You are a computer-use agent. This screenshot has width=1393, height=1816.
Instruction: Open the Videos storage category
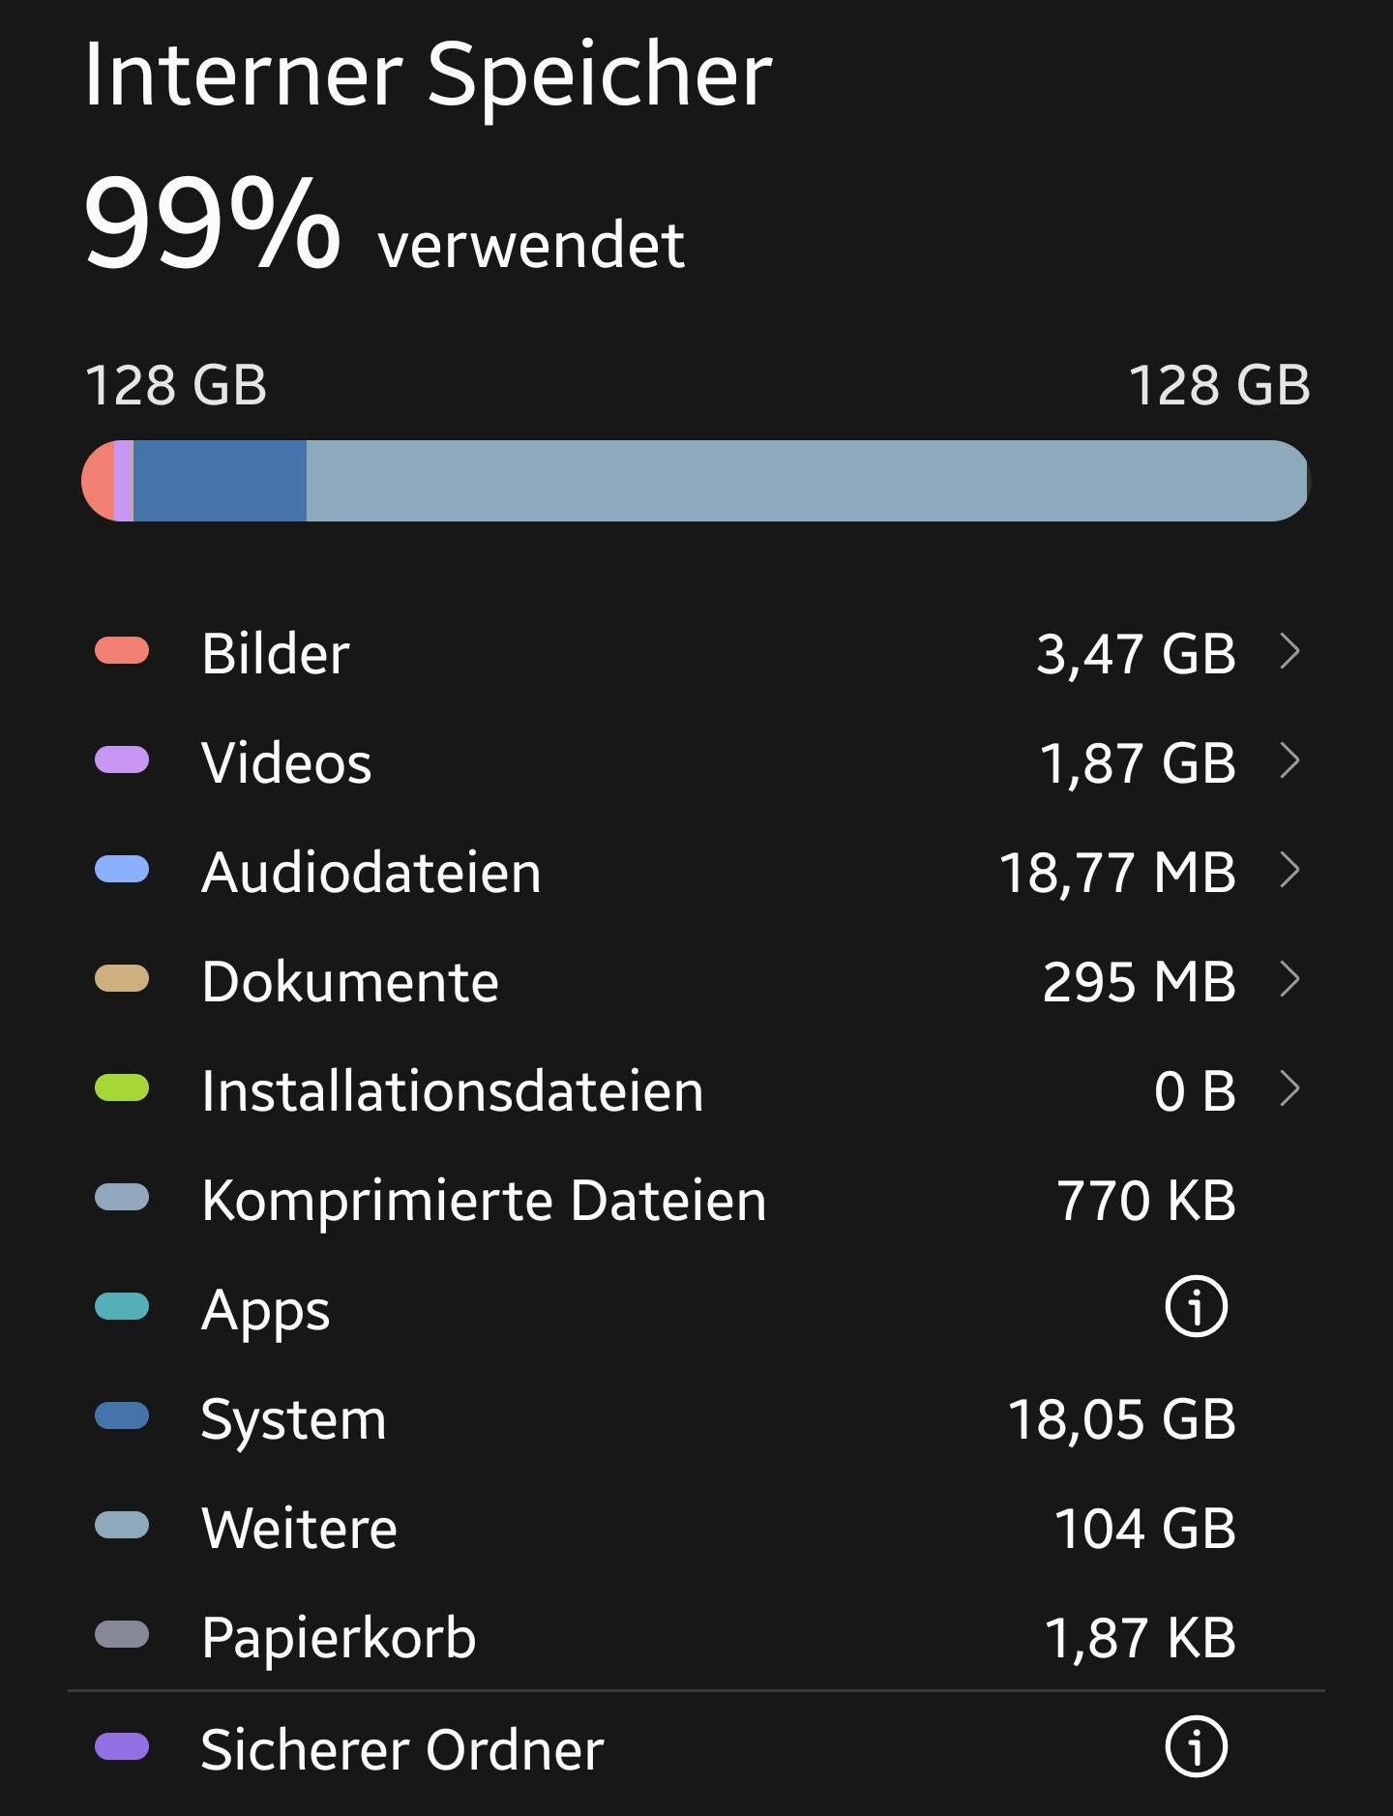[x=286, y=762]
